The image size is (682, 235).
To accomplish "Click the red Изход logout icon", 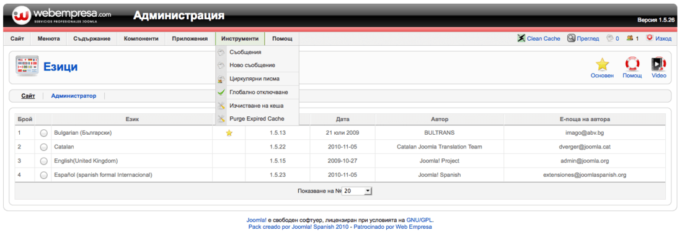I will point(650,38).
